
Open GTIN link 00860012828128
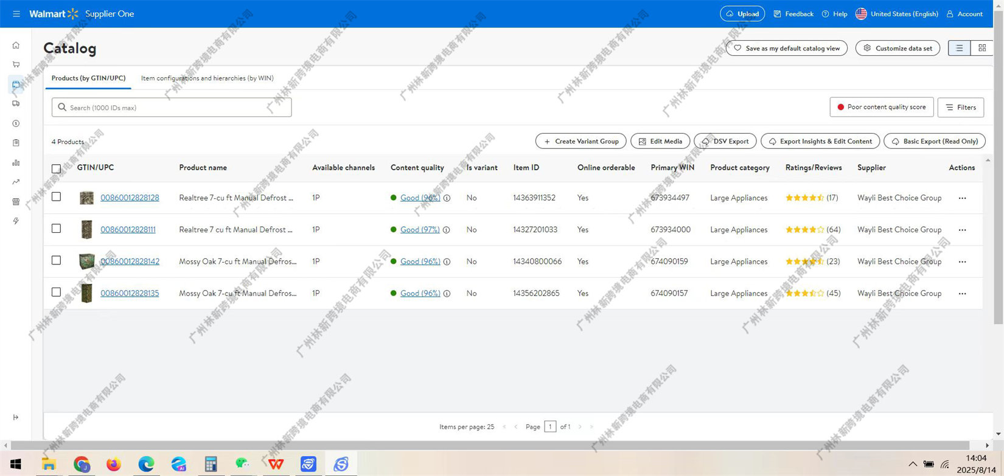click(130, 198)
